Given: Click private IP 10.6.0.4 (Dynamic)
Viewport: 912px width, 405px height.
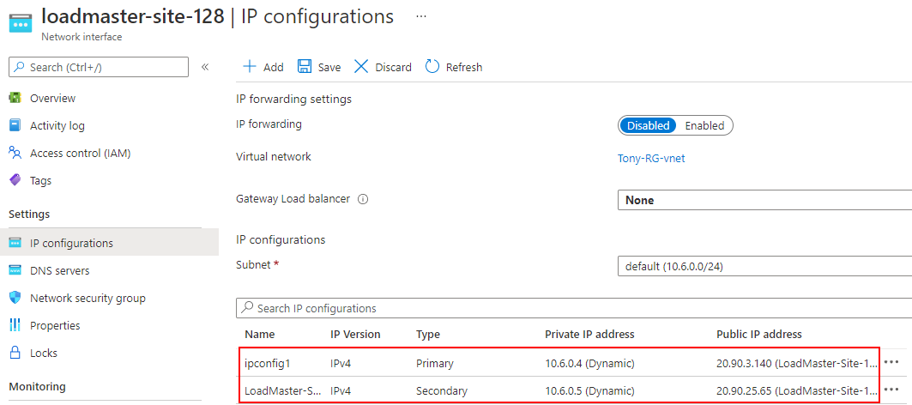Looking at the screenshot, I should 589,363.
